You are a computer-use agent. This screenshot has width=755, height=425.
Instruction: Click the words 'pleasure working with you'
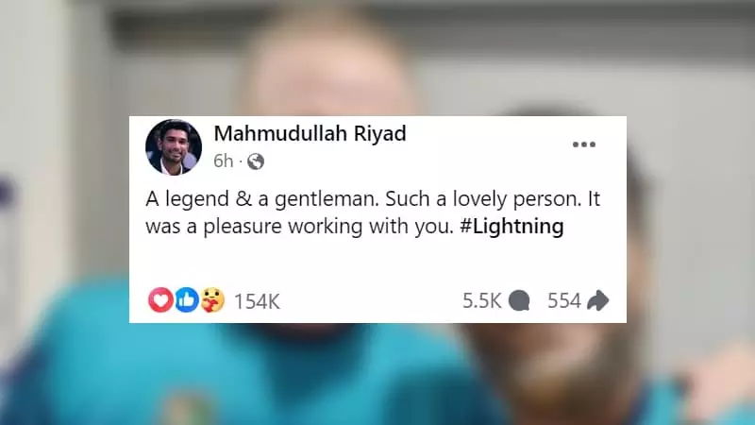pos(328,227)
